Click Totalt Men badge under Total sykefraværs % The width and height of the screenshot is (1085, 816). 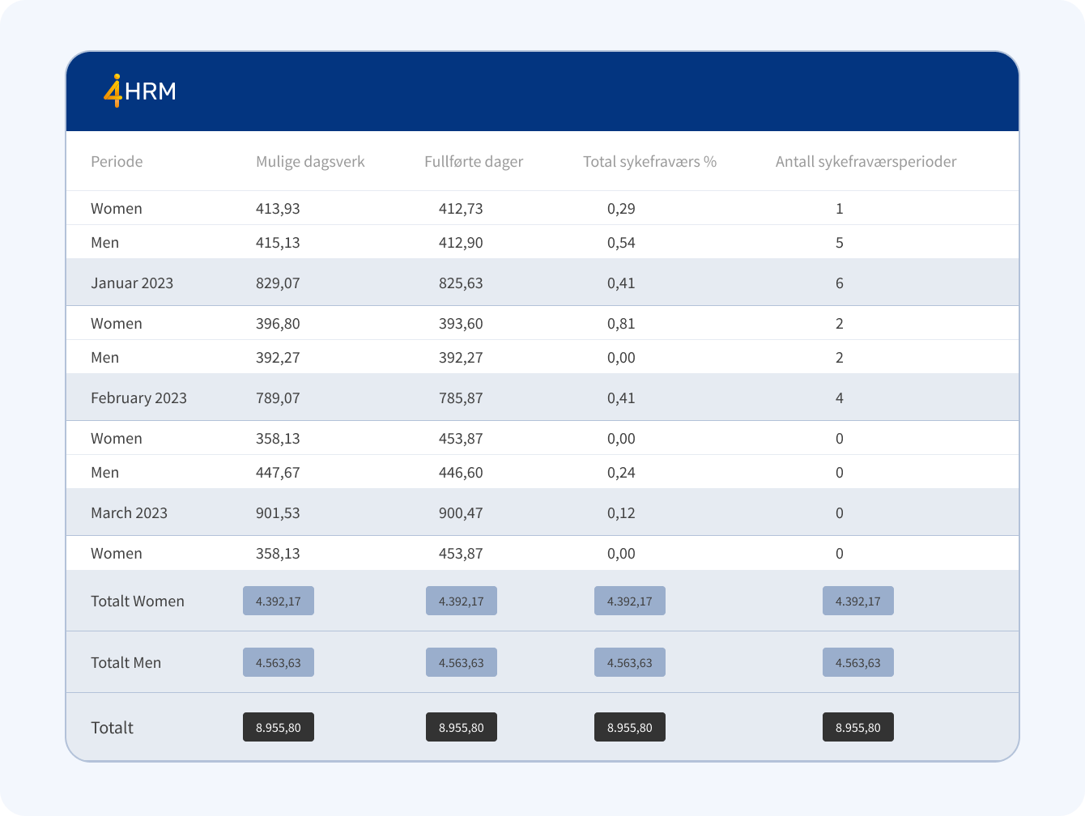coord(630,662)
